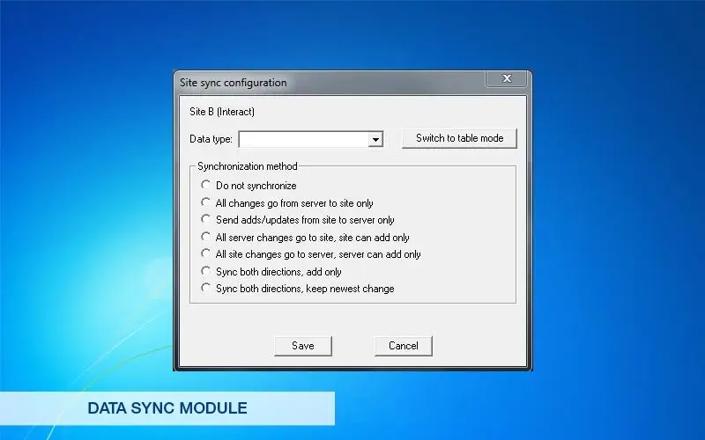Click the Data type: label

pyautogui.click(x=211, y=139)
